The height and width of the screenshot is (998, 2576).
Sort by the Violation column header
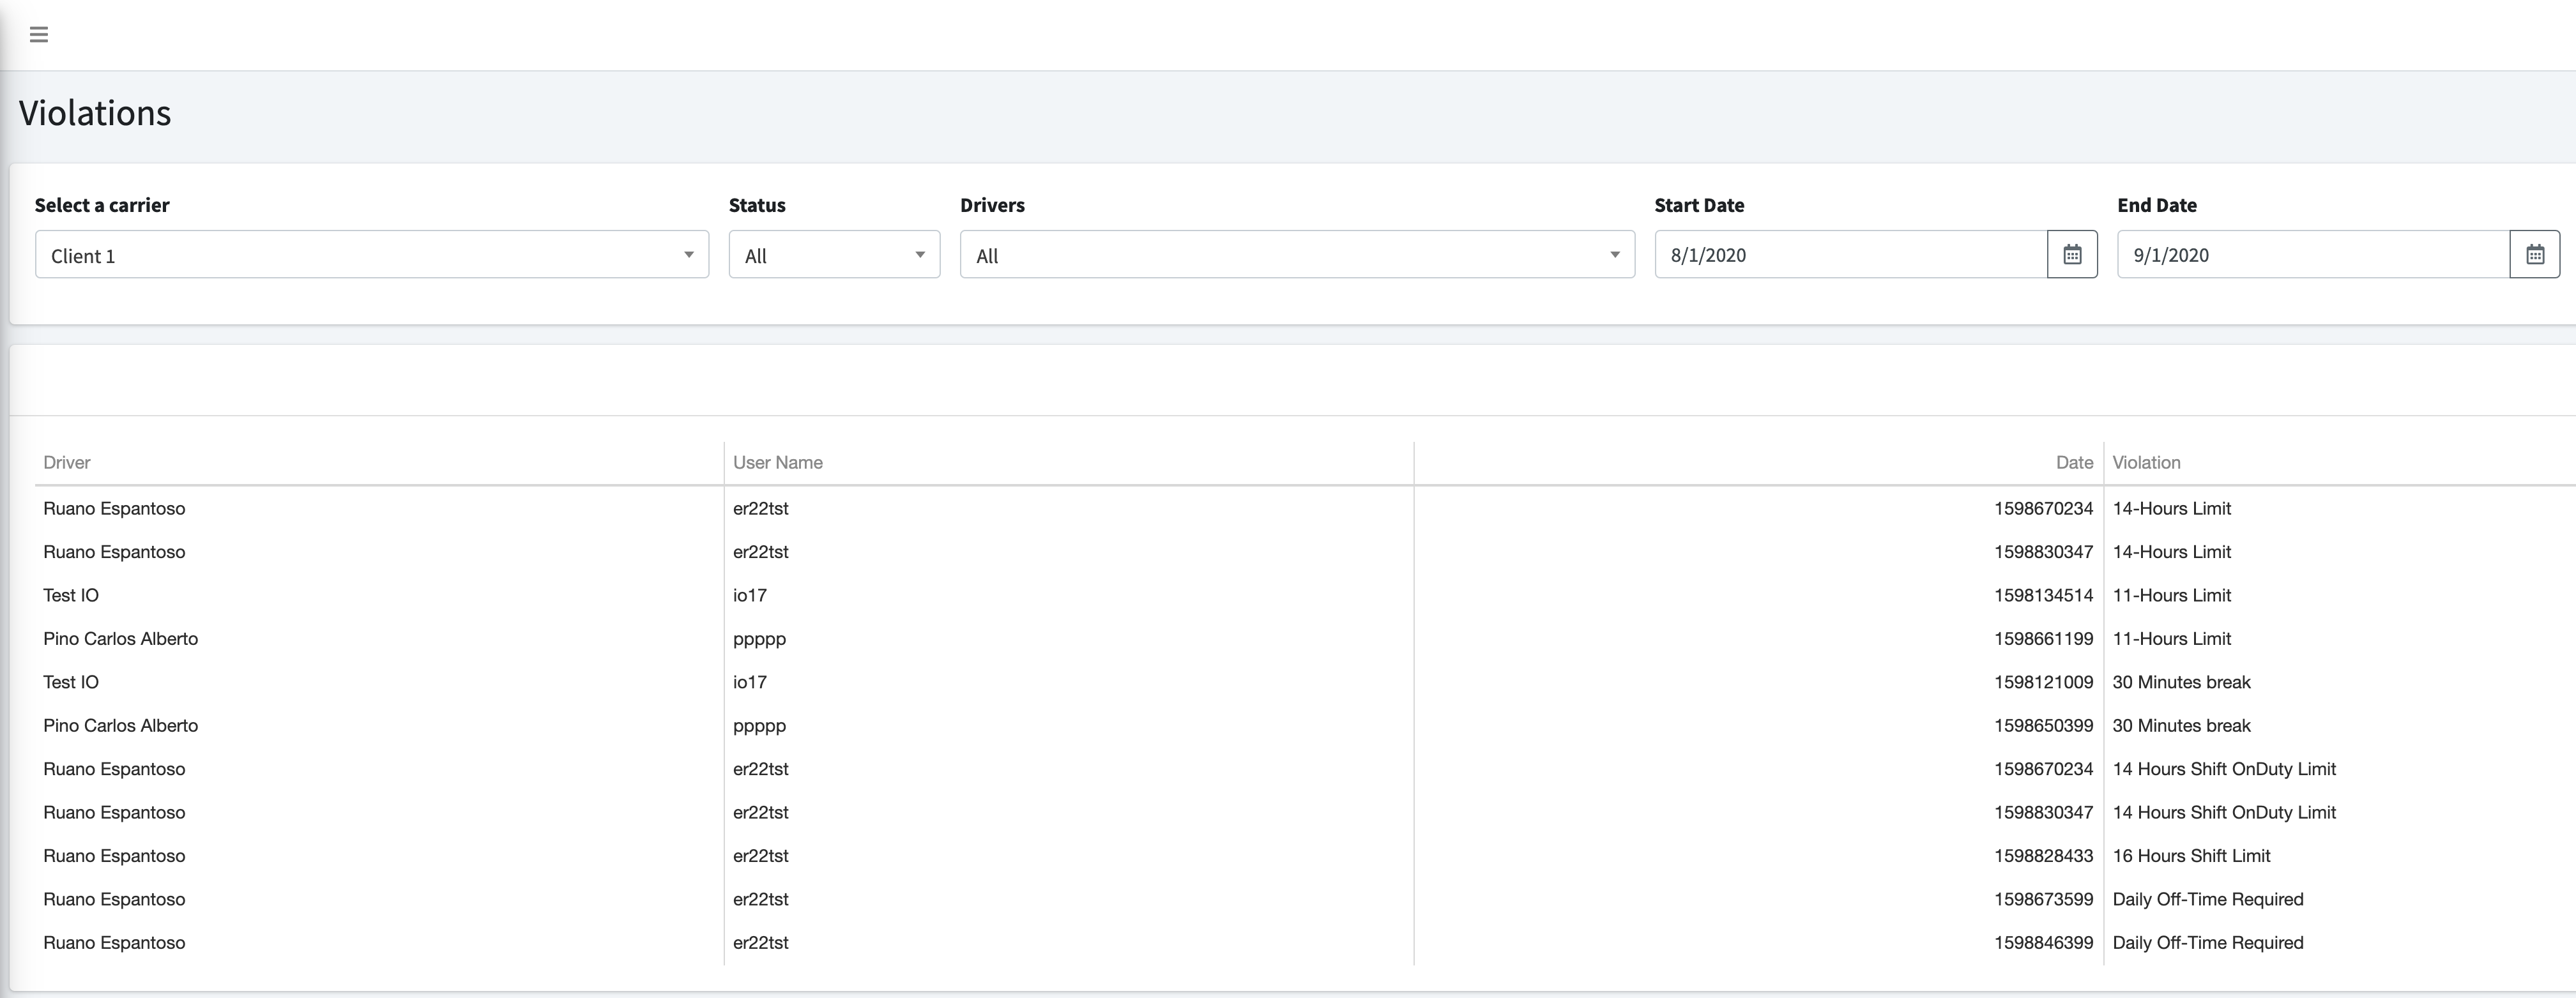[2146, 462]
